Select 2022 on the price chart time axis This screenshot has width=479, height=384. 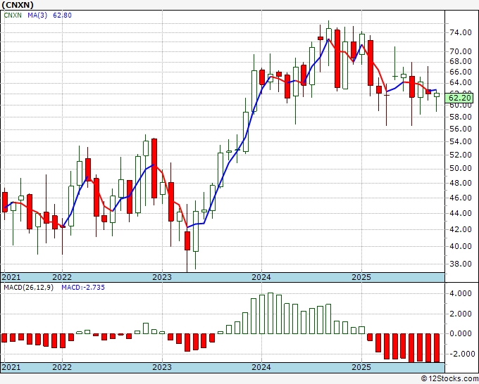(x=62, y=277)
